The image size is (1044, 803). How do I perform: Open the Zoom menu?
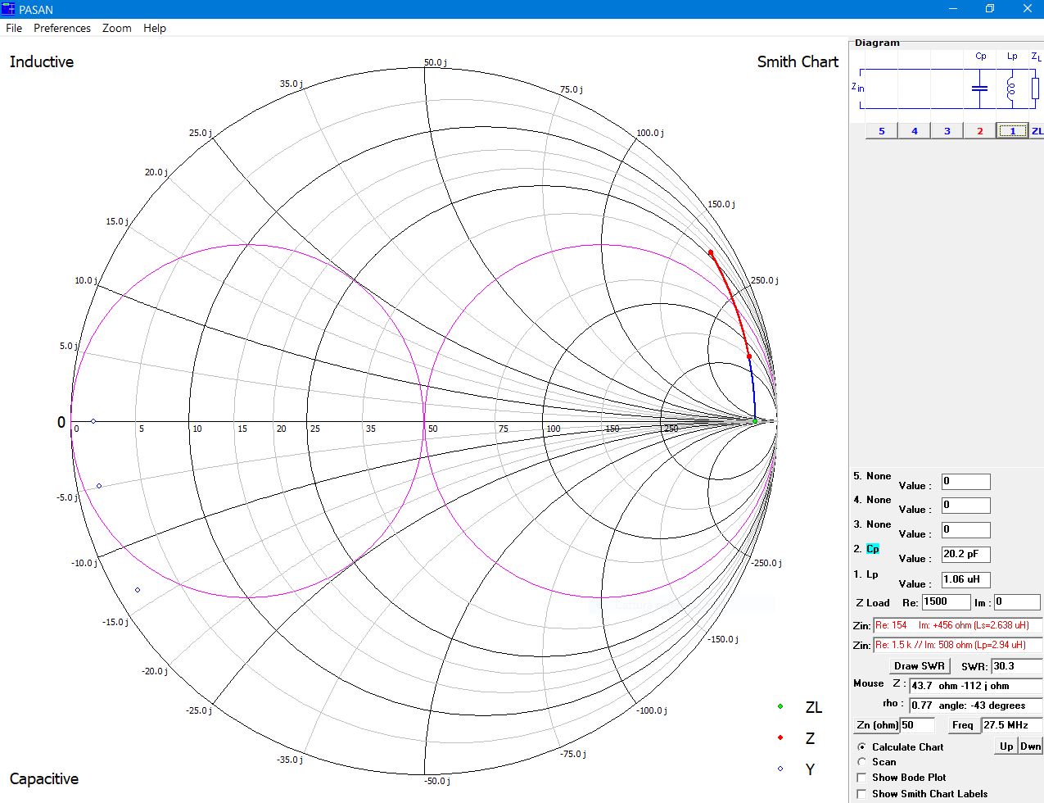point(117,28)
